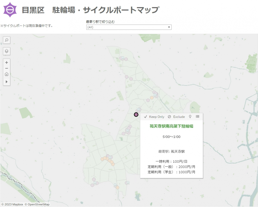Open the nearest station filter dropdown
The image size is (258, 207).
(129, 27)
